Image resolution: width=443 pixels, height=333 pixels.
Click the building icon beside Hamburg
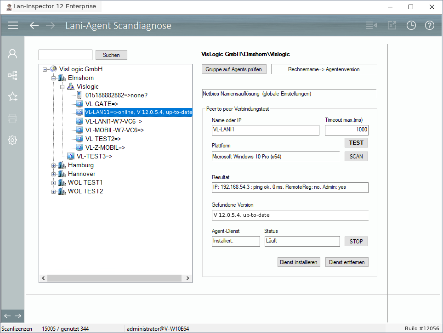point(62,165)
